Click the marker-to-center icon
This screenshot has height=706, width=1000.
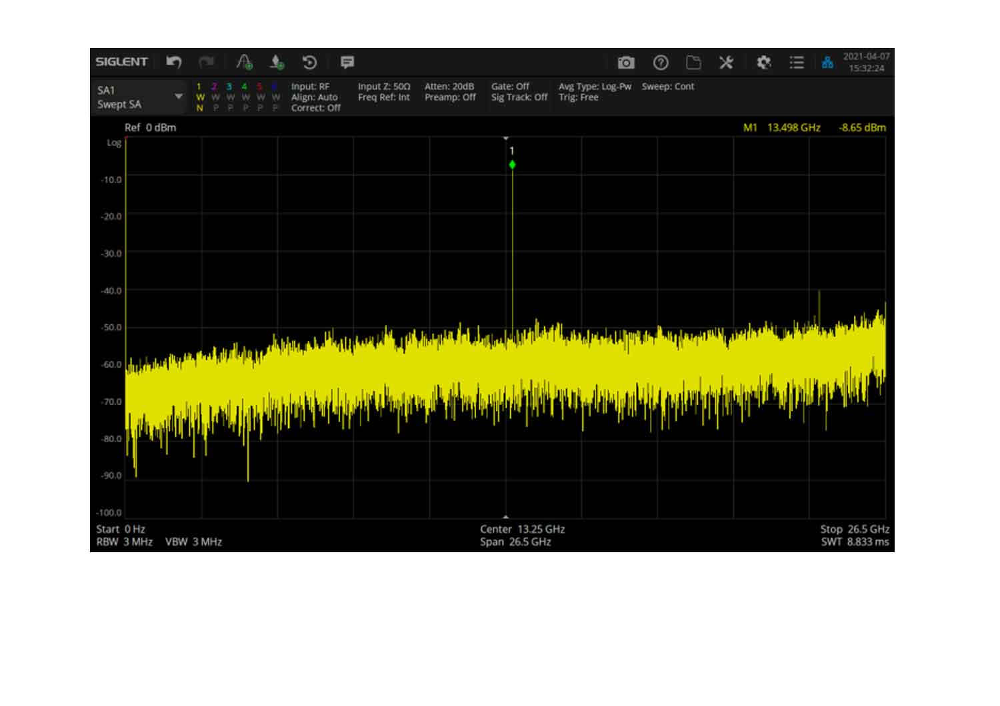[x=277, y=62]
